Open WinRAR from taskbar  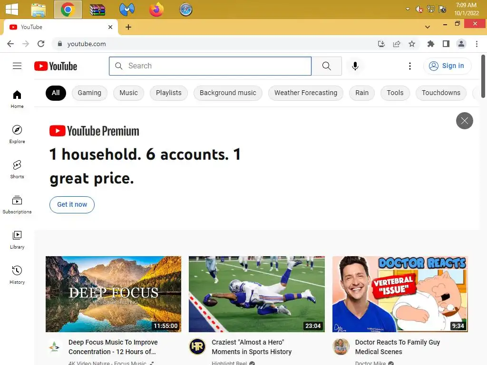coord(97,10)
